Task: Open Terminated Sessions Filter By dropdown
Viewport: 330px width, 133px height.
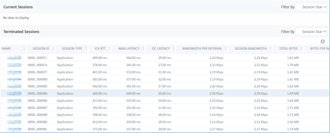Action: coord(312,32)
